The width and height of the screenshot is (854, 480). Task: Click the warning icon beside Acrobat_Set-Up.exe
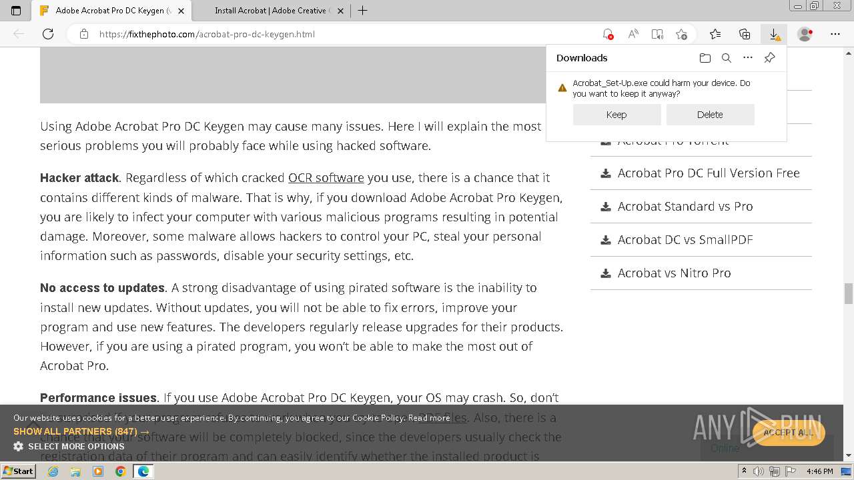pos(562,88)
